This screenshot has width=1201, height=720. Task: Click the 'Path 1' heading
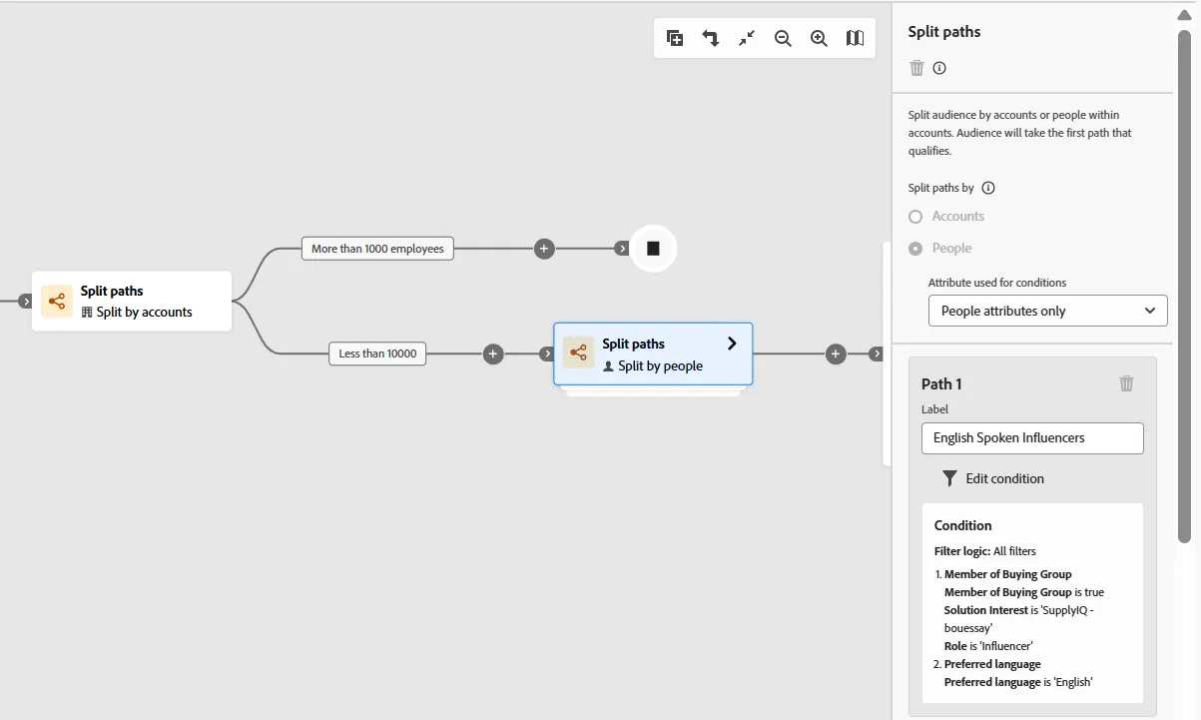[941, 384]
